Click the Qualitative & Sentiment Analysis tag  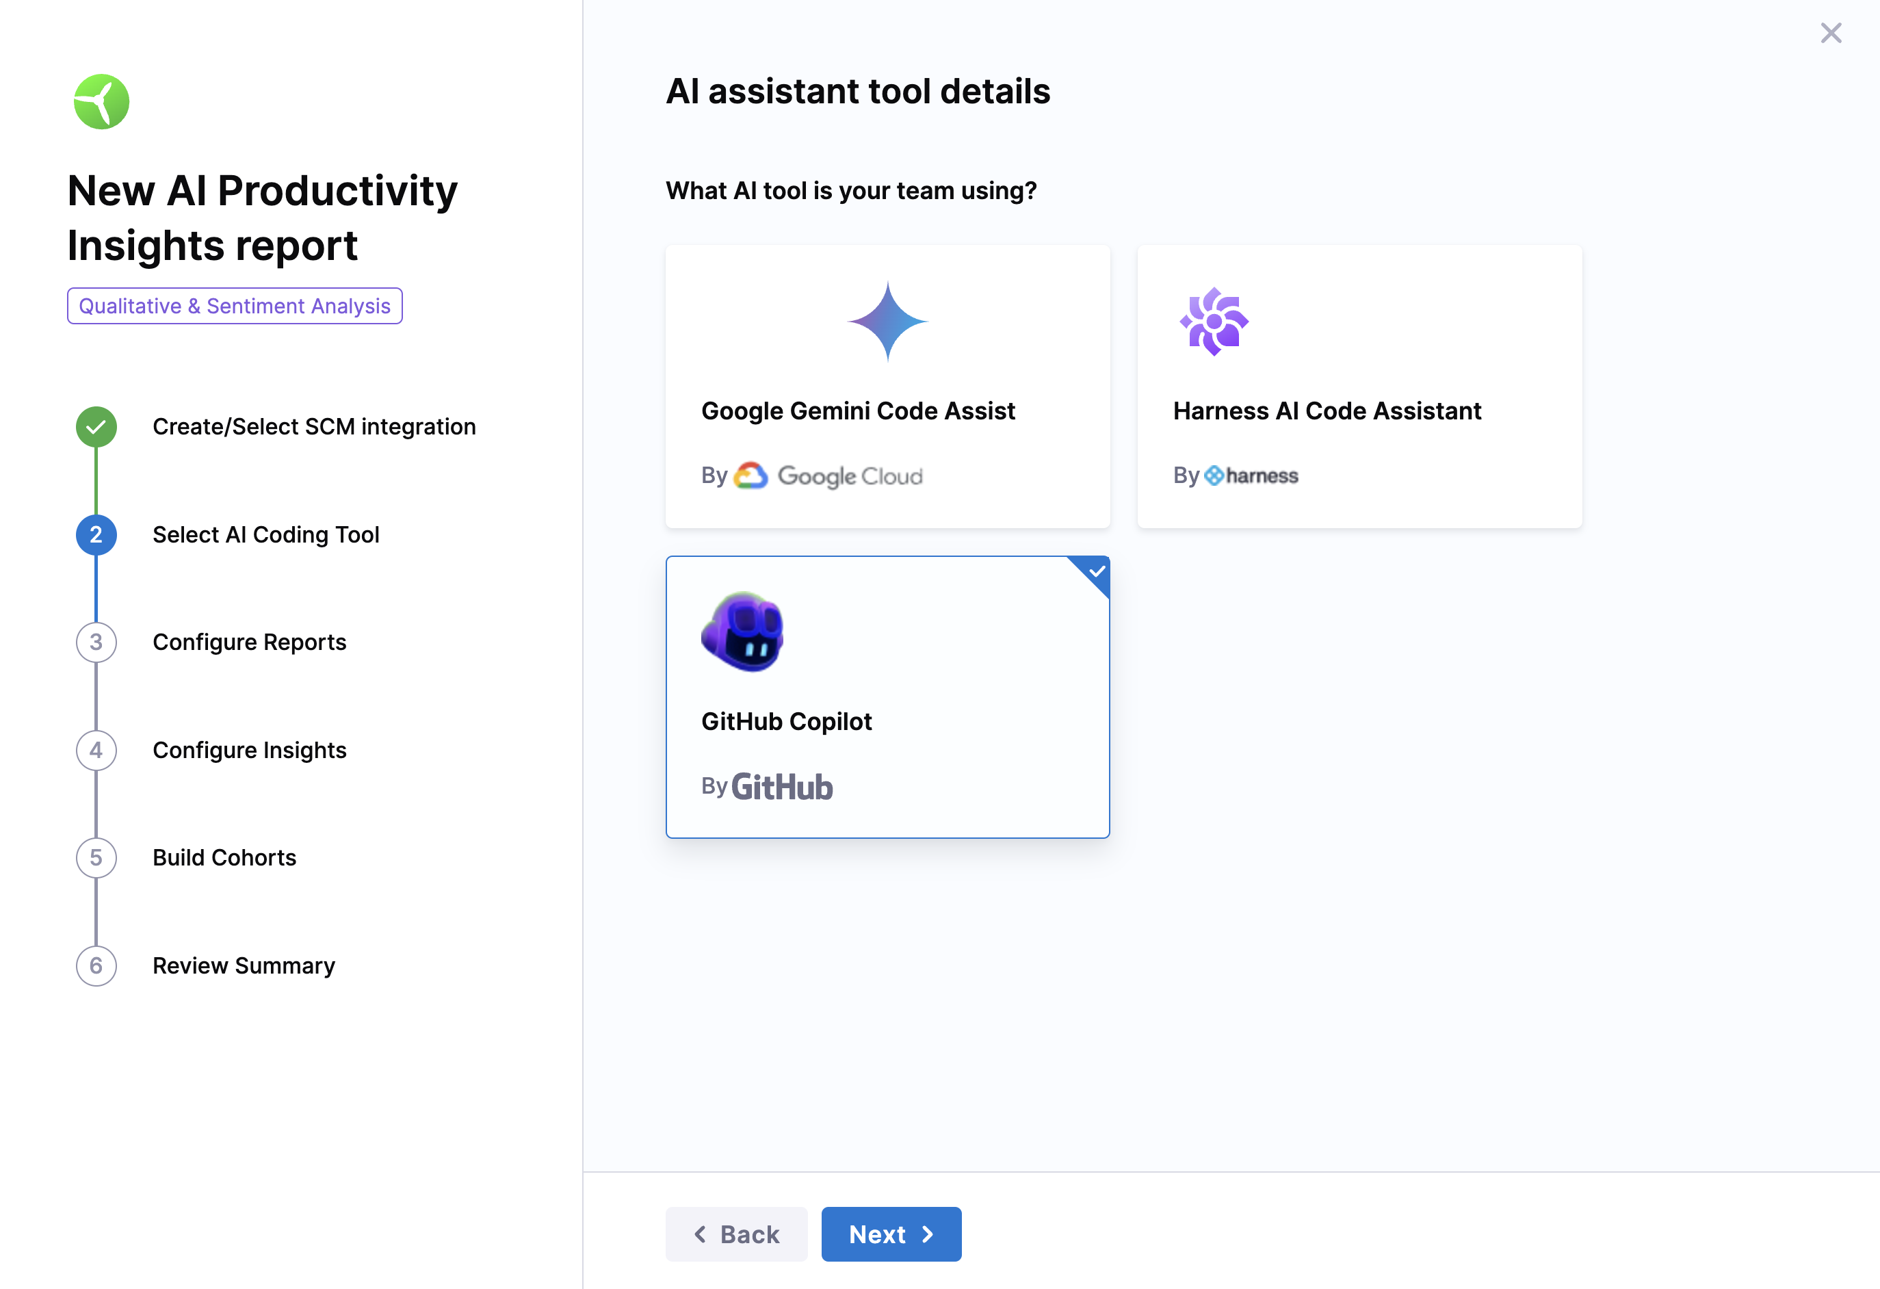click(235, 306)
